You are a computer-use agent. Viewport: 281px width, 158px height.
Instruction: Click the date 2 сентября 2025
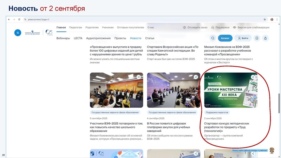[213, 118]
